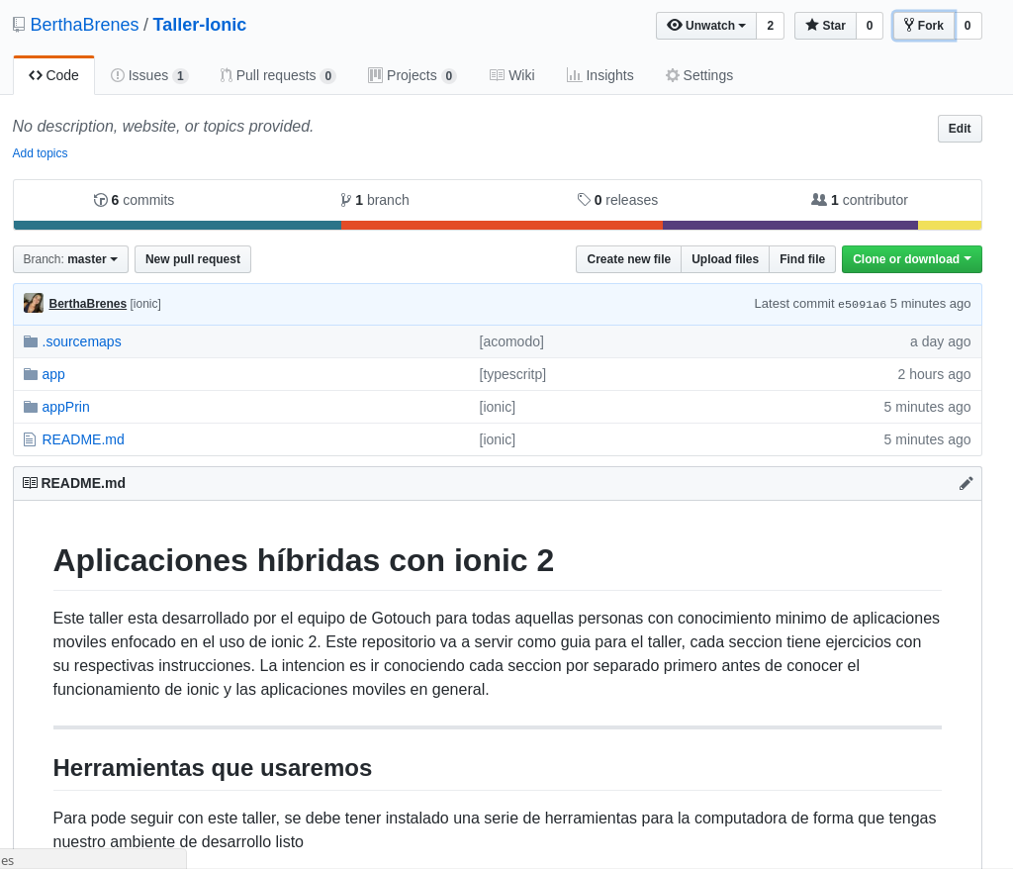Open the latest commit hash e5091a6
The image size is (1013, 869).
point(862,304)
